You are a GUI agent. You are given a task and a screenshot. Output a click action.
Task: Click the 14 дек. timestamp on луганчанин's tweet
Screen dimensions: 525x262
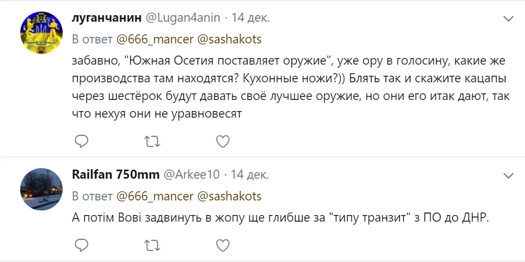pyautogui.click(x=250, y=18)
